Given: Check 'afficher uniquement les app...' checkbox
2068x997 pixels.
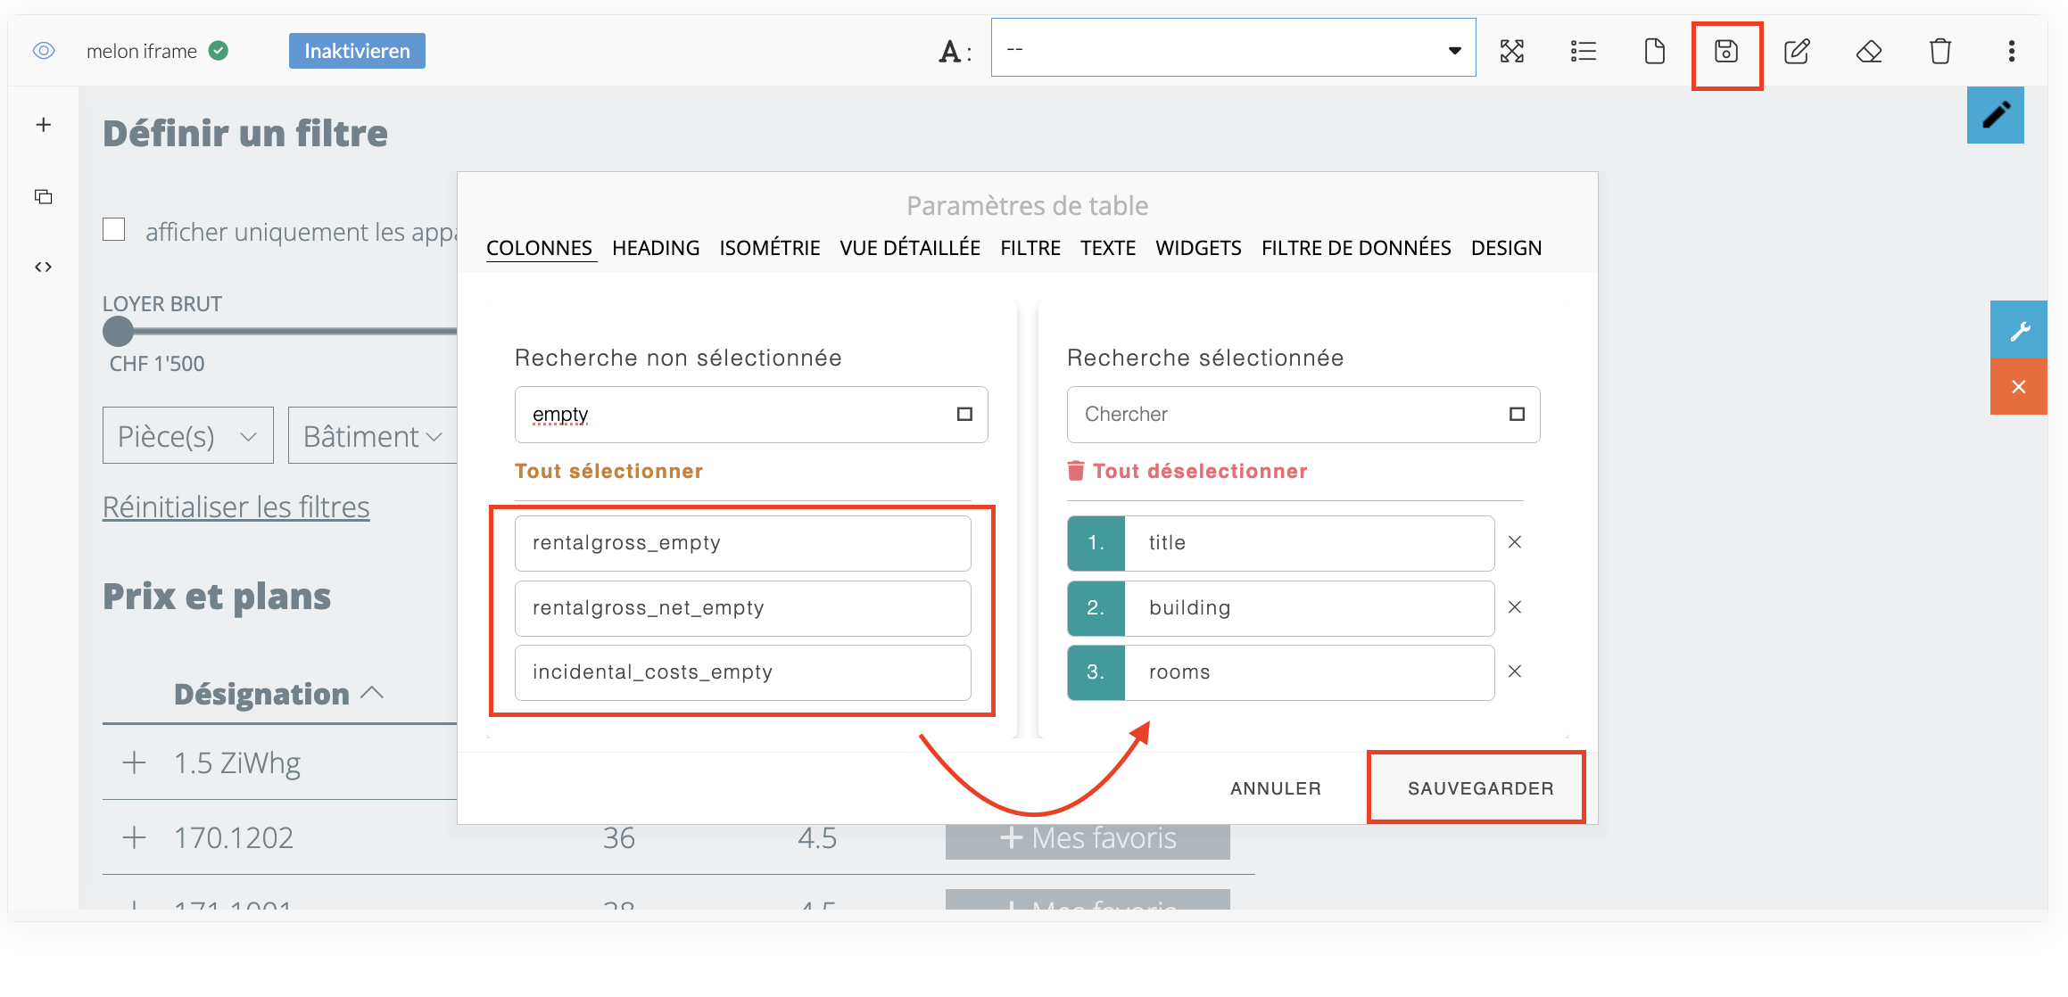Looking at the screenshot, I should [114, 230].
